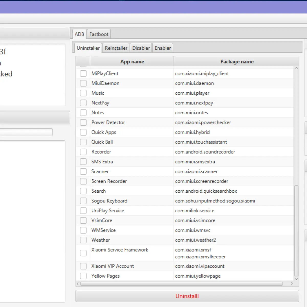The width and height of the screenshot is (307, 307).
Task: Select com.miui.nextpay package cell
Action: coord(234,103)
